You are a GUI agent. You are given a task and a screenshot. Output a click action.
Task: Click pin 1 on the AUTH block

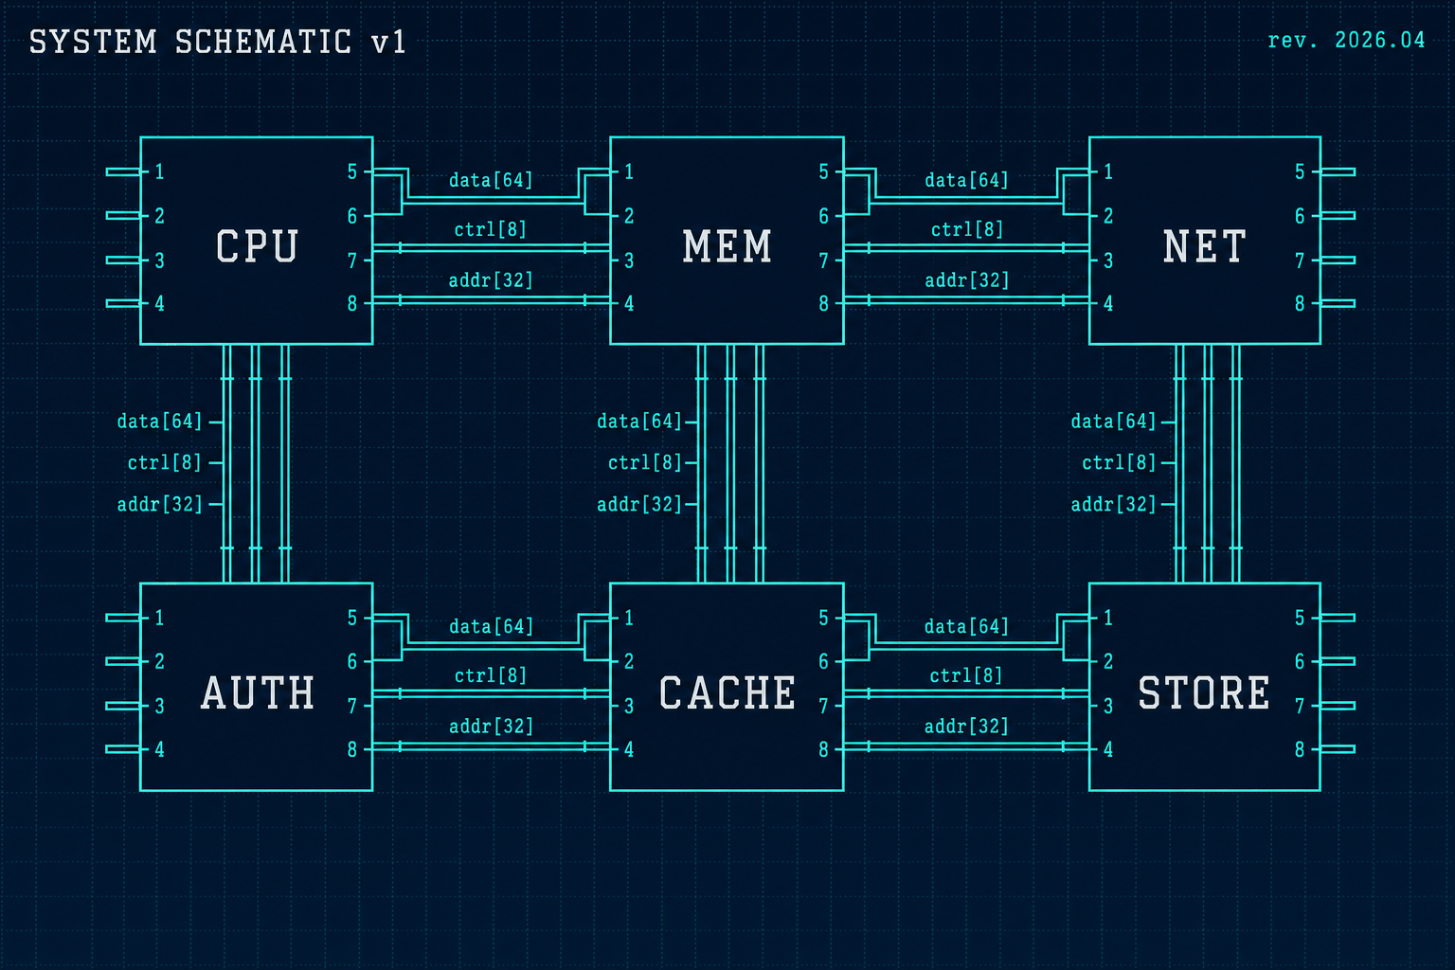pyautogui.click(x=159, y=618)
